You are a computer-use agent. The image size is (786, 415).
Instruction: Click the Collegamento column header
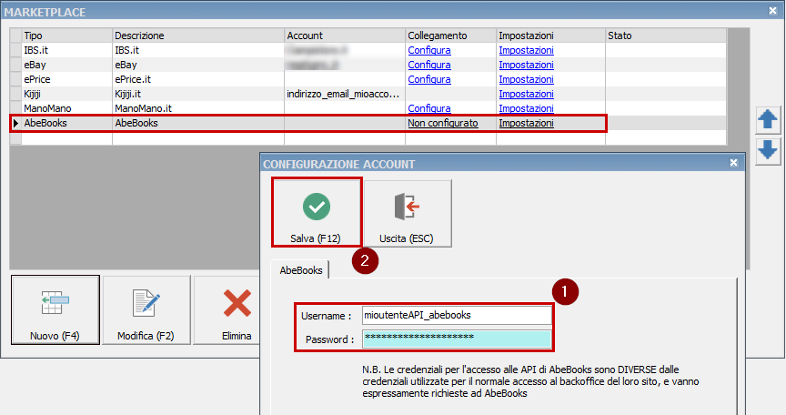point(450,35)
